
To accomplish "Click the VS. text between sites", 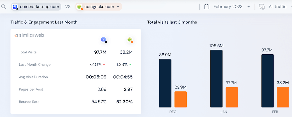I will click(68, 7).
